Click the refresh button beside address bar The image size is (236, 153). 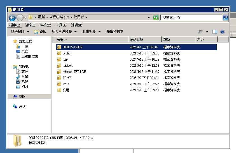pos(156,18)
